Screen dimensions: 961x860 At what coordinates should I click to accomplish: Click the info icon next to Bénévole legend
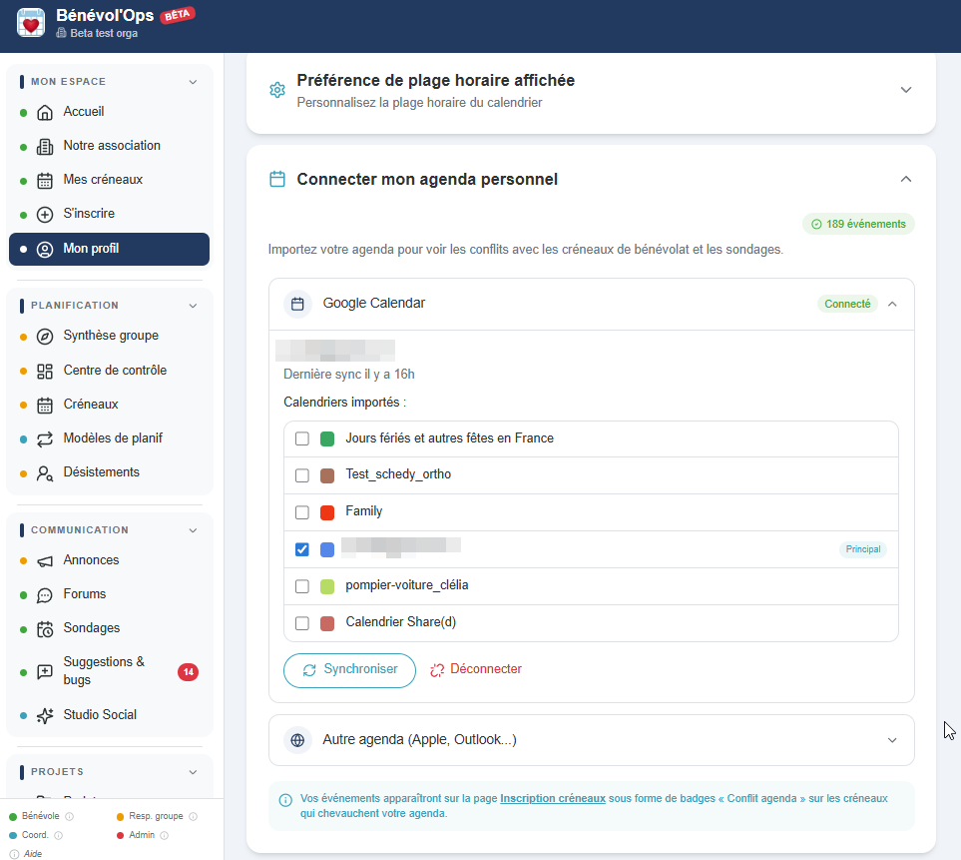pyautogui.click(x=69, y=816)
